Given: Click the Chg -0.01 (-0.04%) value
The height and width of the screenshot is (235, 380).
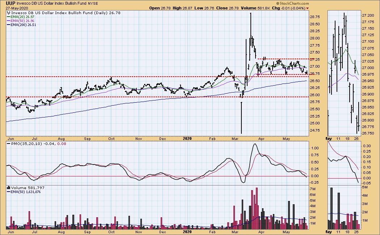Looking at the screenshot, I should [x=289, y=8].
